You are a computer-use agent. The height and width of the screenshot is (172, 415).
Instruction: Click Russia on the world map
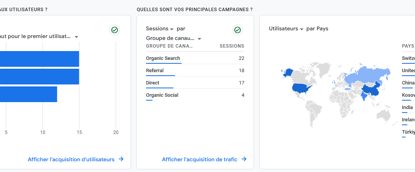click(x=368, y=75)
